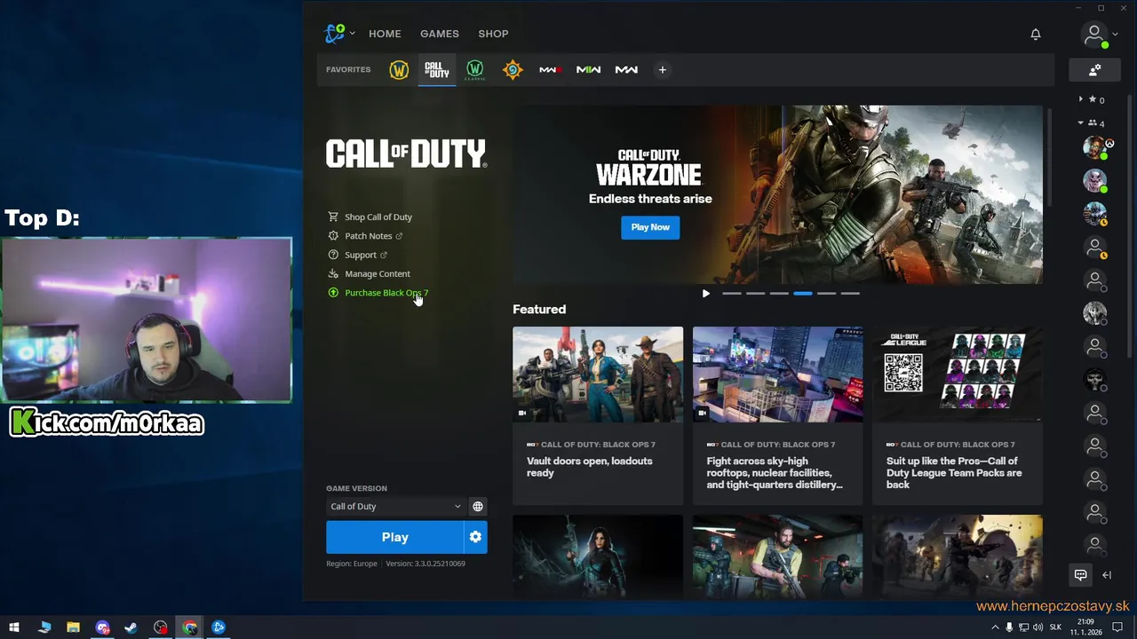This screenshot has width=1137, height=639.
Task: Select the offline friend with skull avatar
Action: click(1095, 380)
